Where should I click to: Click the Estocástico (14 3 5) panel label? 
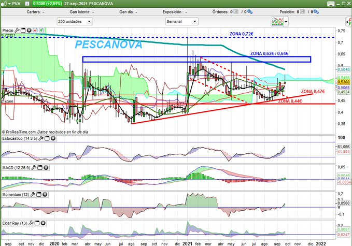[x=20, y=139]
